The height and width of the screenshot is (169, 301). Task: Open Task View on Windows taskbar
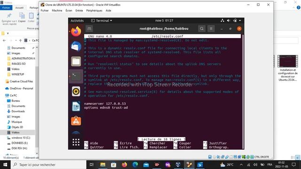coord(92,165)
